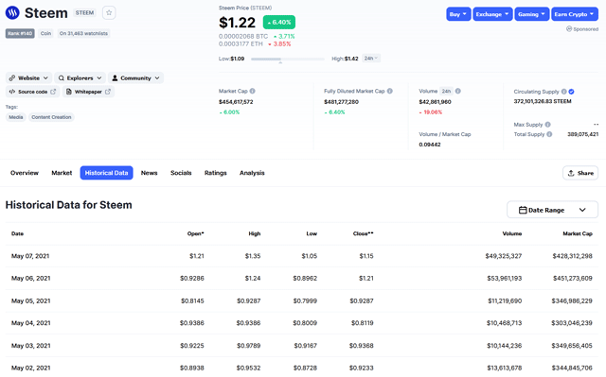Click the Sponsored icon
The image size is (606, 377).
tap(569, 29)
